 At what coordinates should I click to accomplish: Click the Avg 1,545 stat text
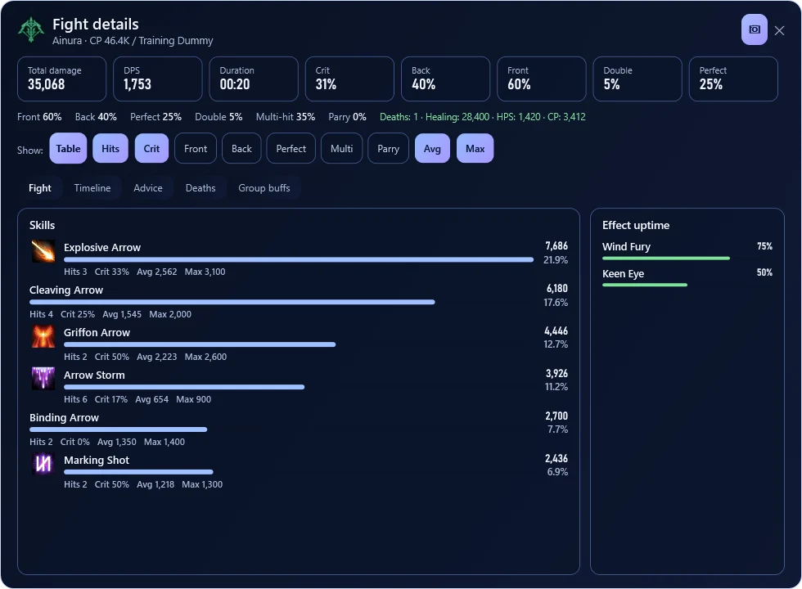(122, 314)
